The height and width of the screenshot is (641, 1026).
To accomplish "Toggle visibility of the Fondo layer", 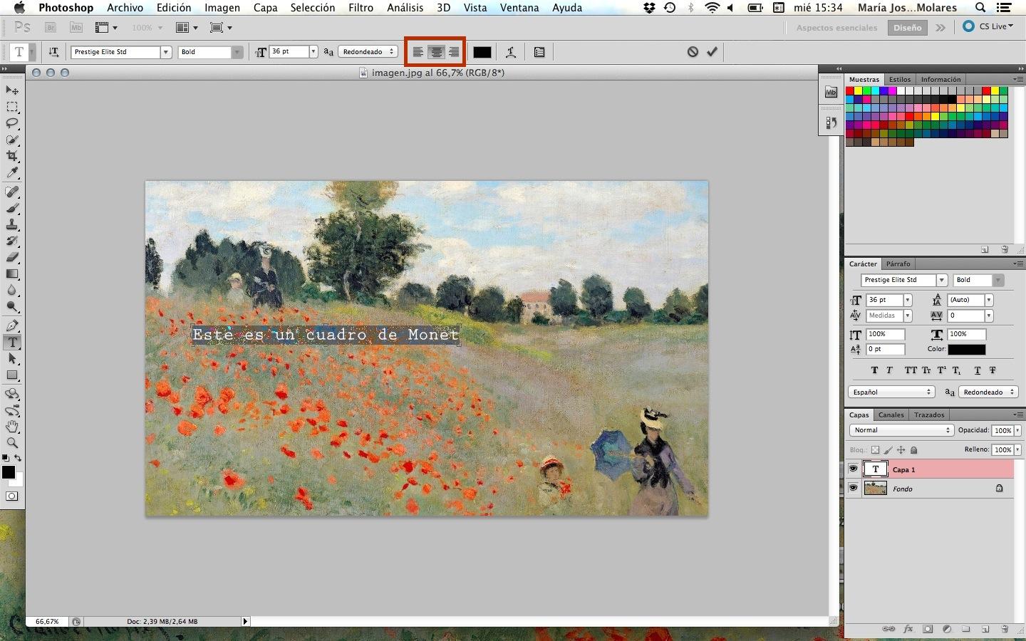I will [853, 489].
